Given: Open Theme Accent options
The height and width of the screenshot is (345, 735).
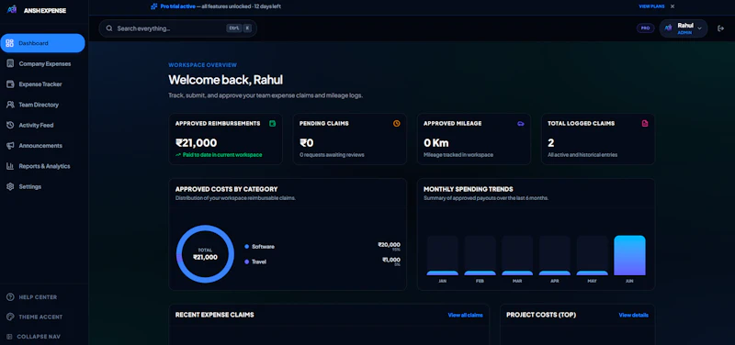Looking at the screenshot, I should coord(34,317).
